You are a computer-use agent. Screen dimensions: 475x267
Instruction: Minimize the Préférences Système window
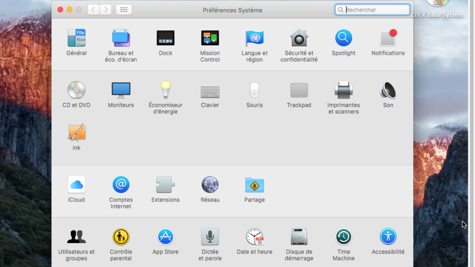click(69, 10)
